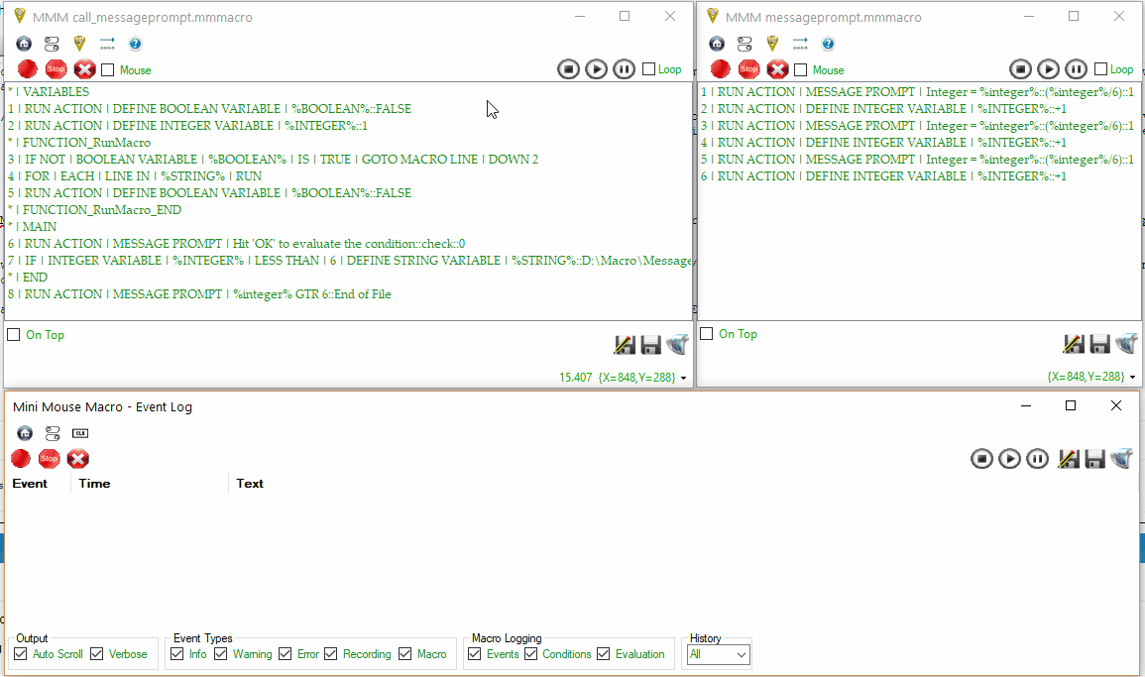Uncheck Recording event type
1145x677 pixels.
(331, 653)
